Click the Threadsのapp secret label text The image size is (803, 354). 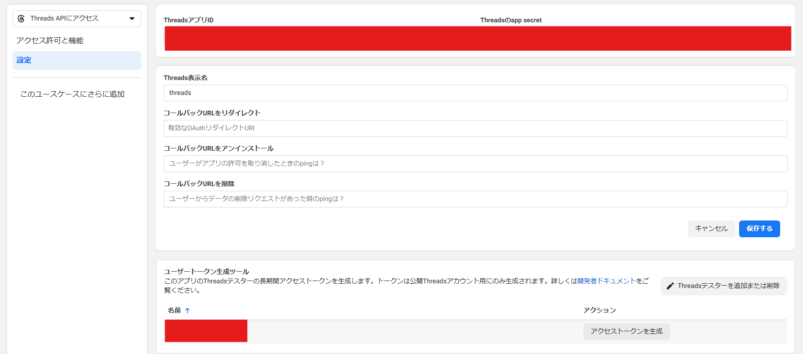[x=511, y=20]
